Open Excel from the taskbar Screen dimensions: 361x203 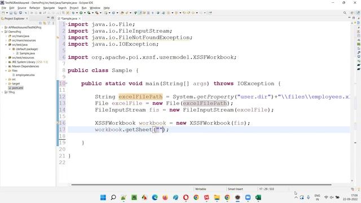click(x=258, y=197)
